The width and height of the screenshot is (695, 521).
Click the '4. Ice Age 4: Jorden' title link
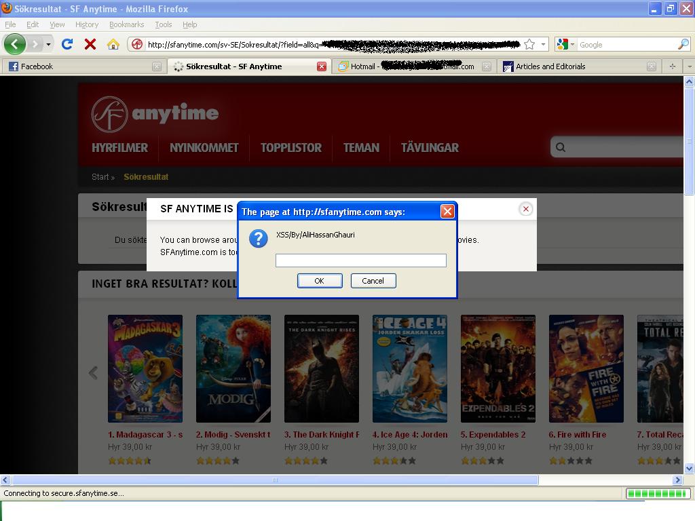coord(410,435)
